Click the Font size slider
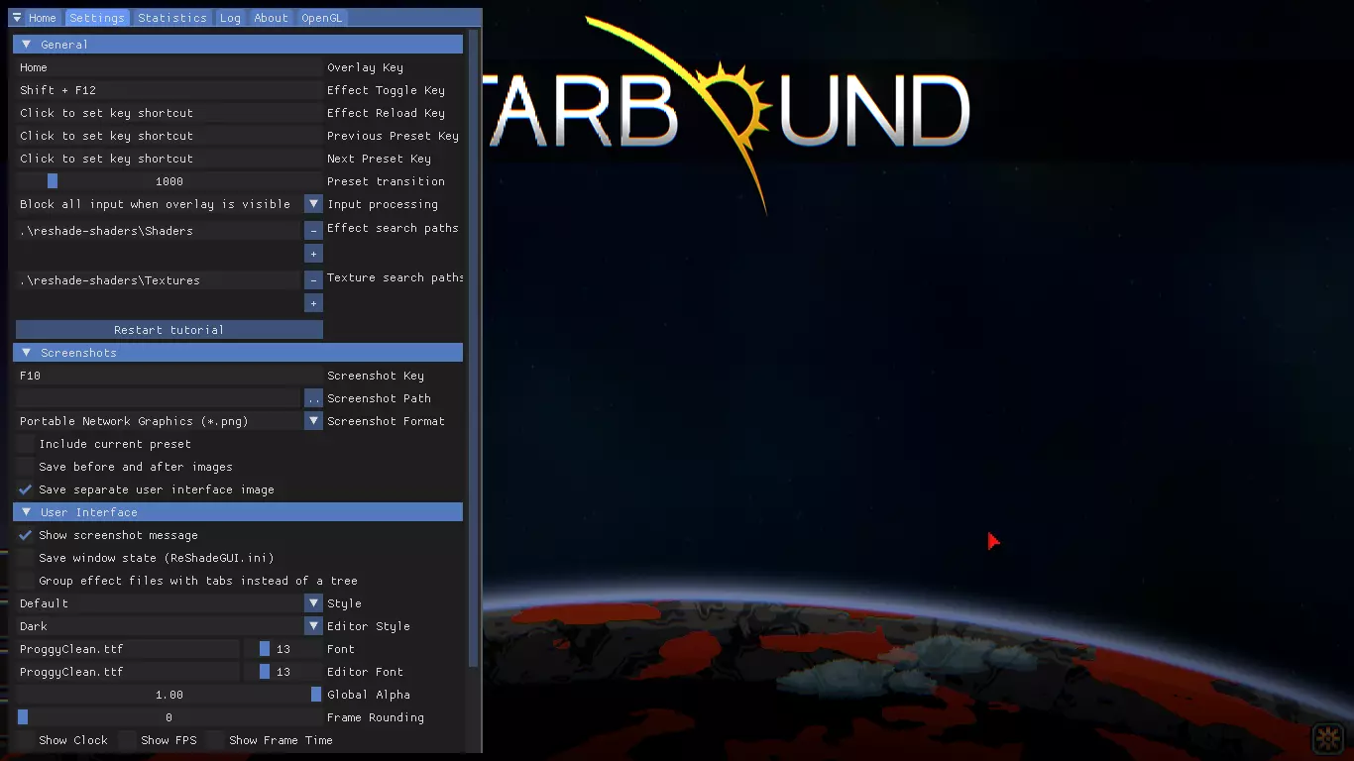This screenshot has height=761, width=1354. pos(283,649)
